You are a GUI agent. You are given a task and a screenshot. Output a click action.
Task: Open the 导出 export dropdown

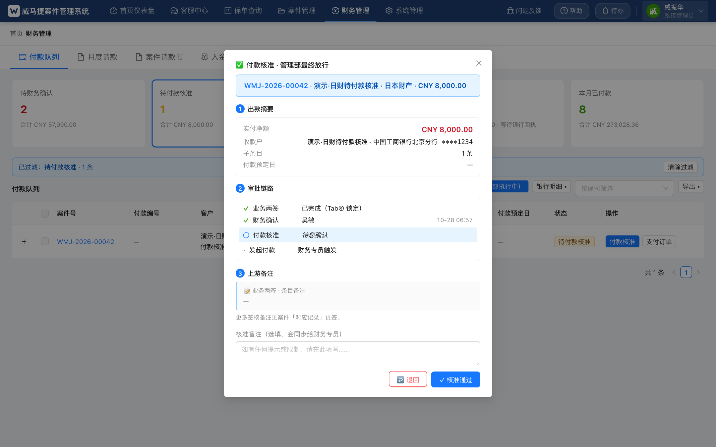691,186
